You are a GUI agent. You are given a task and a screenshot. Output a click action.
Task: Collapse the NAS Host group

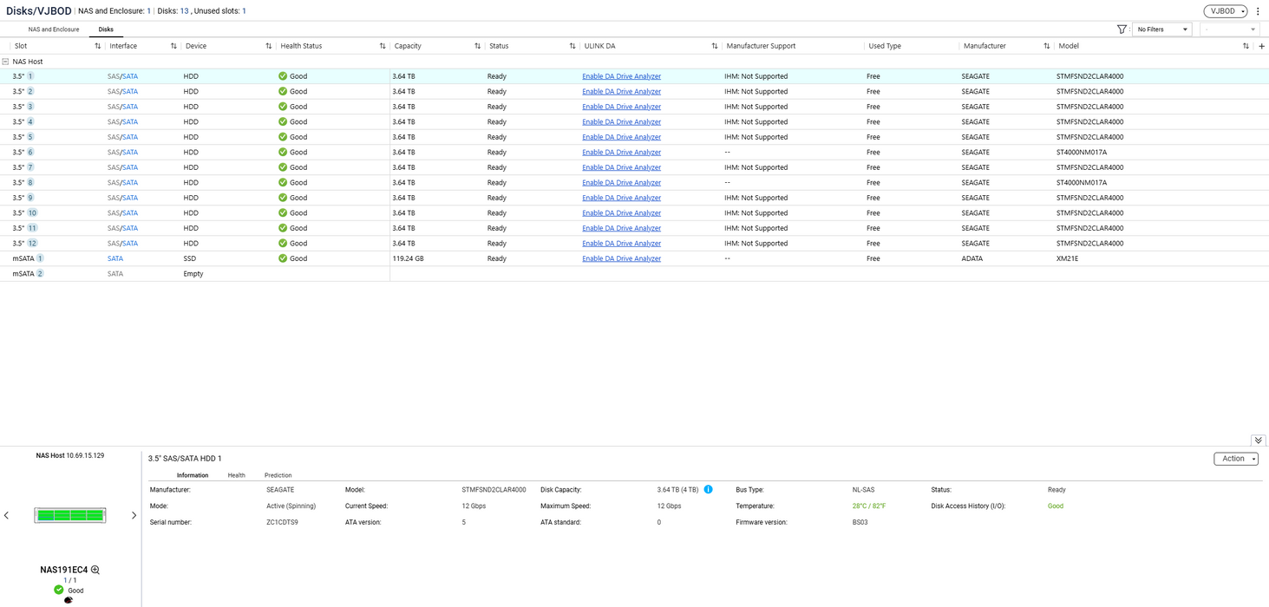click(x=5, y=62)
